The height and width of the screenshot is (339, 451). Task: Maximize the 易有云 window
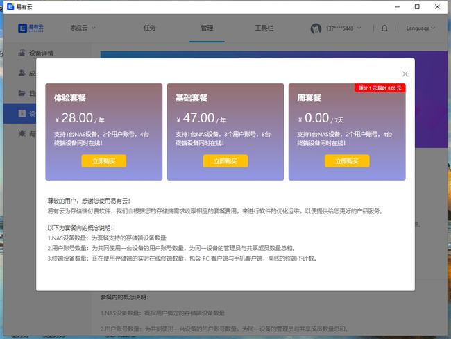pos(417,7)
